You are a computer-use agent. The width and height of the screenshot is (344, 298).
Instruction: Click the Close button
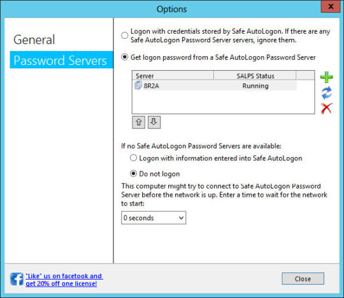click(x=303, y=279)
